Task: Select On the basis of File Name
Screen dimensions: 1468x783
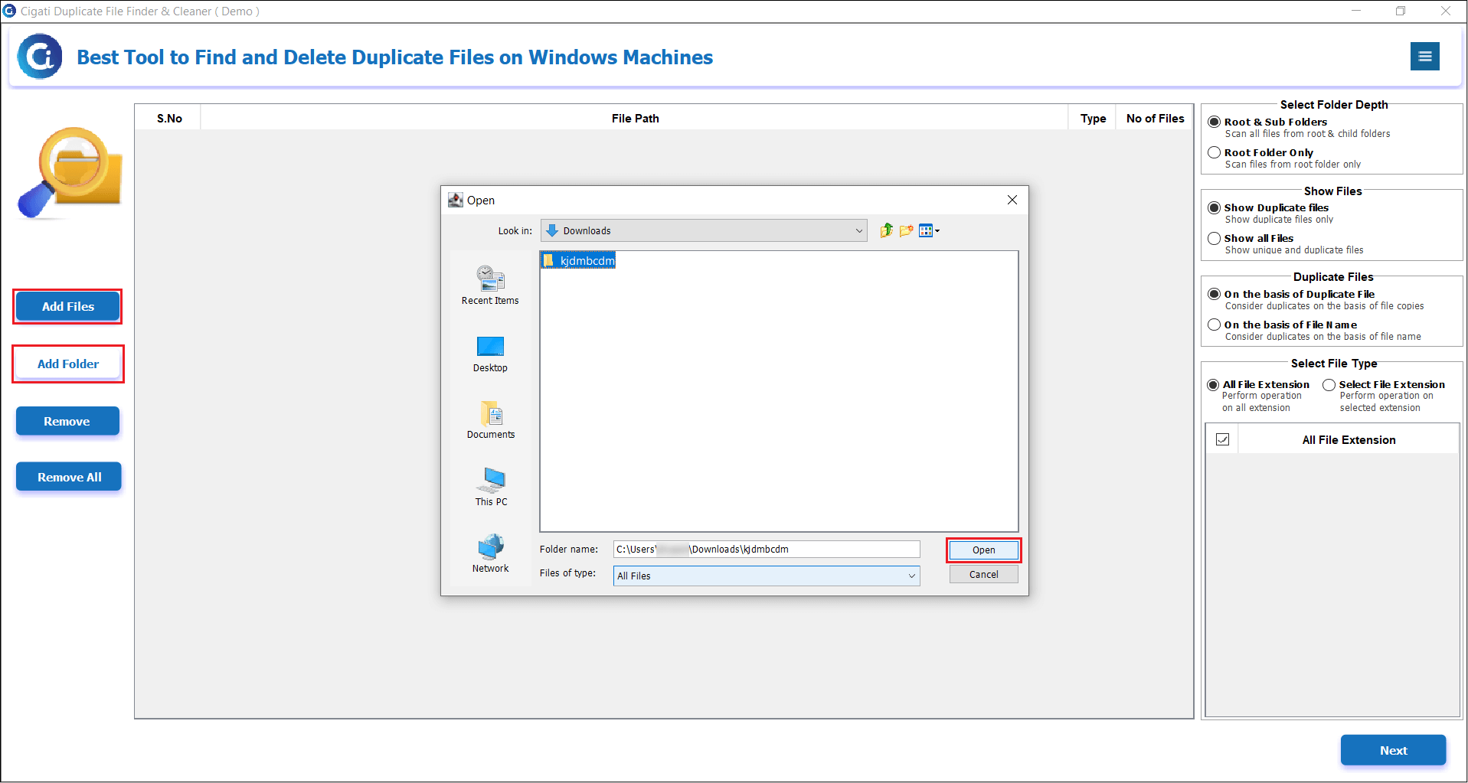Action: coord(1214,325)
